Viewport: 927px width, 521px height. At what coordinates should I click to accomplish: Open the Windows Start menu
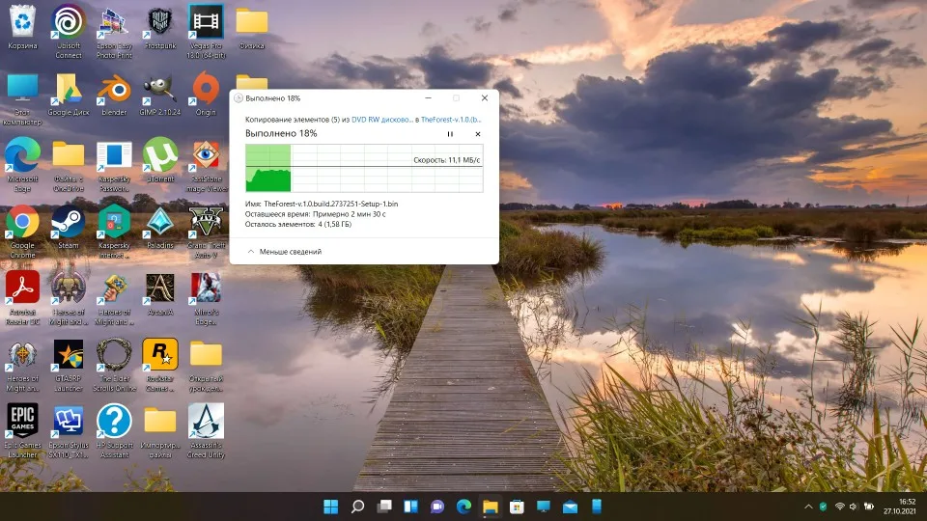[x=331, y=507]
